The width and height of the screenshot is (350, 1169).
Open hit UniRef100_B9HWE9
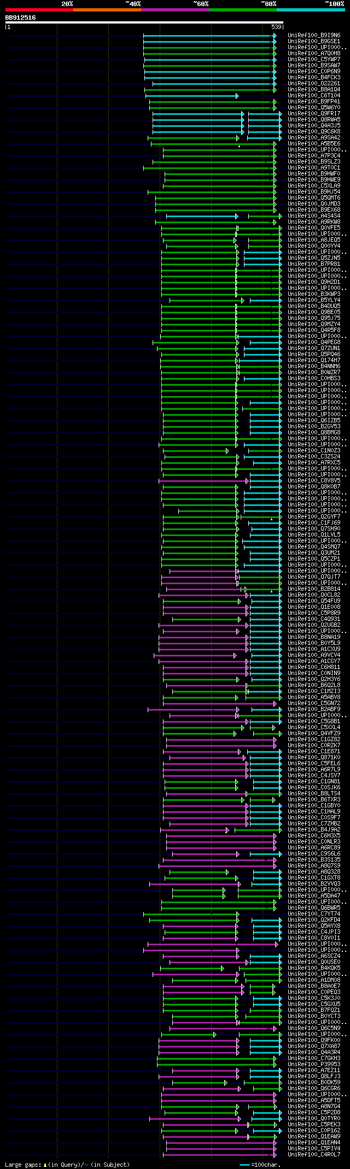[x=314, y=179]
